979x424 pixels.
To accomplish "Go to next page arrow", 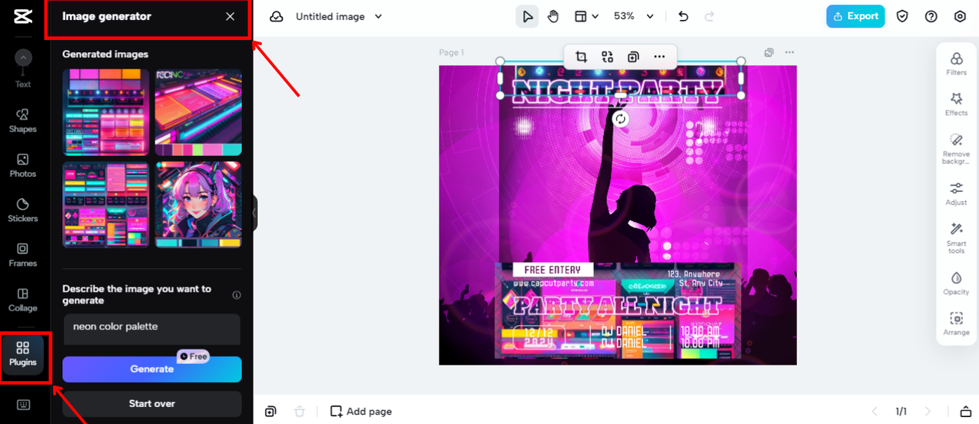I will (x=928, y=412).
